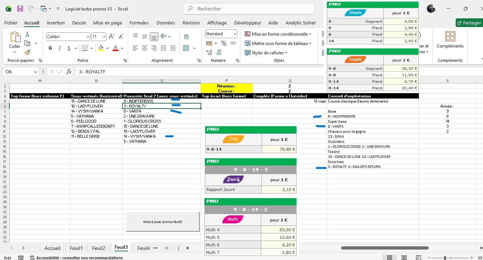Switch to page layout view in status bar
This screenshot has width=483, height=260.
click(405, 257)
